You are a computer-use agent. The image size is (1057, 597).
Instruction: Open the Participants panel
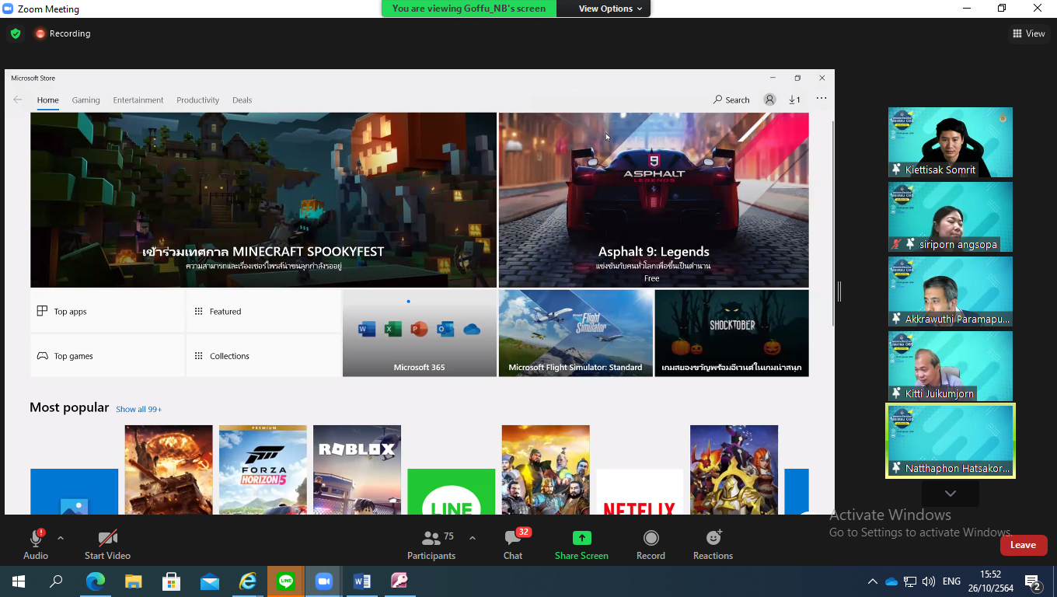431,543
